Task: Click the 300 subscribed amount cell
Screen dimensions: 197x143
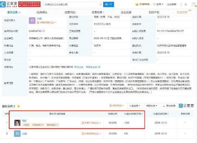Action: (x=126, y=134)
